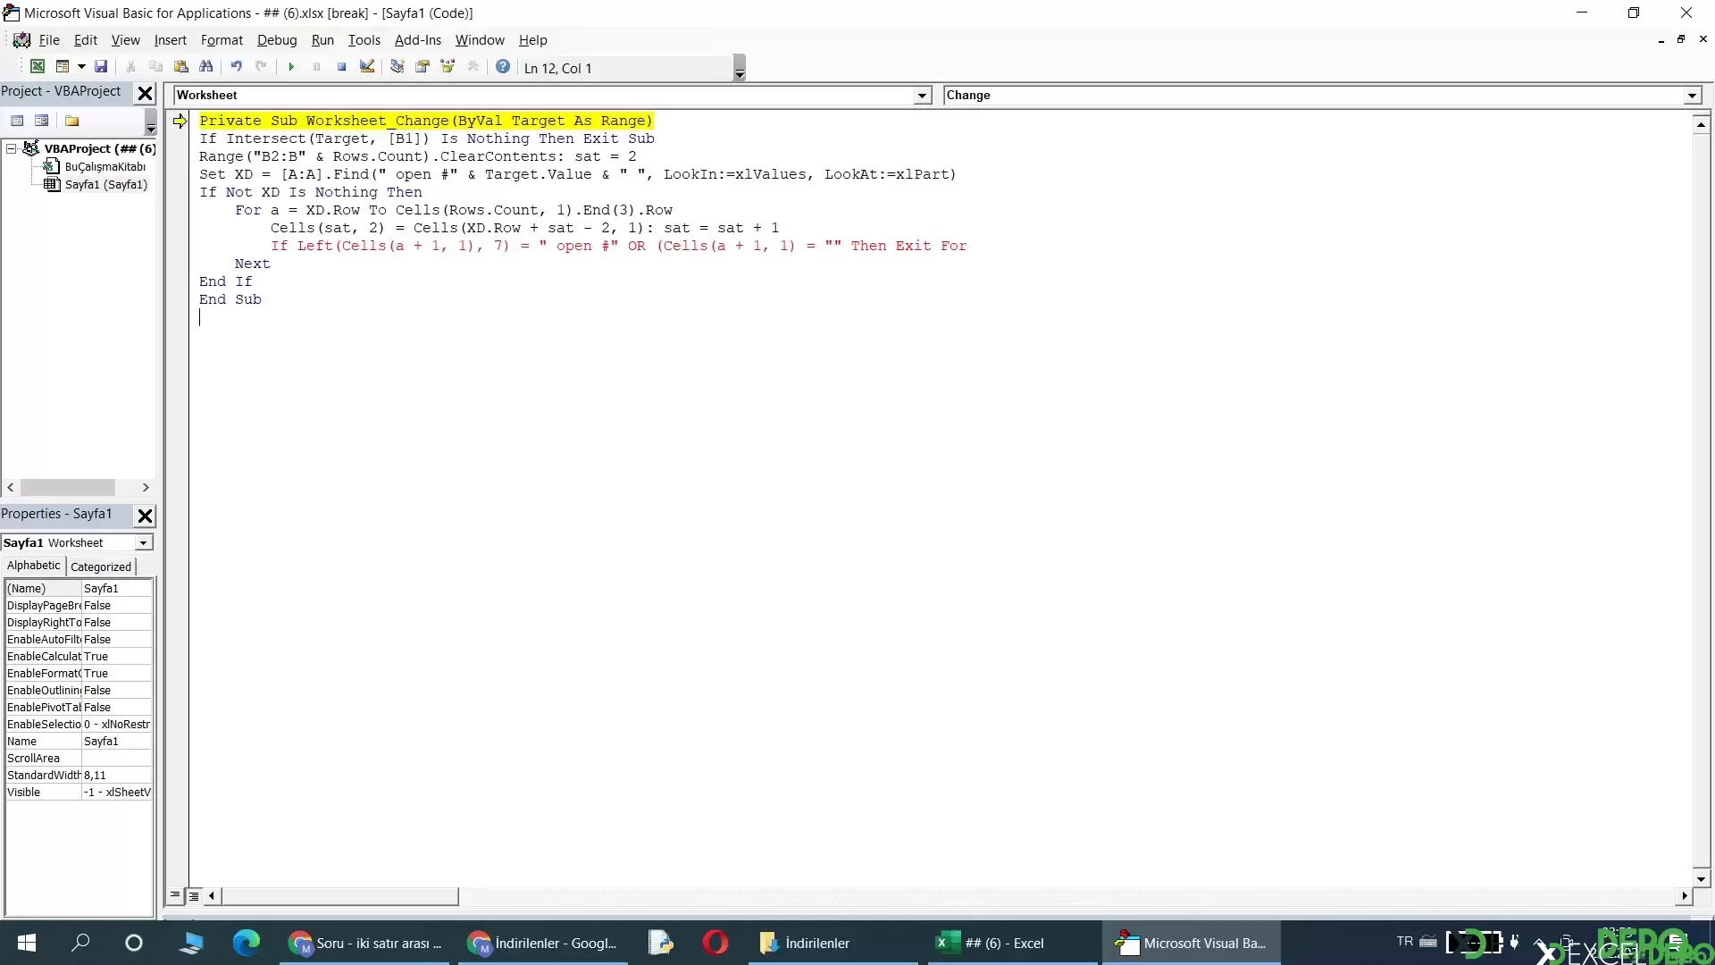Viewport: 1715px width, 965px height.
Task: Open the Opera browser taskbar icon
Action: pos(715,943)
